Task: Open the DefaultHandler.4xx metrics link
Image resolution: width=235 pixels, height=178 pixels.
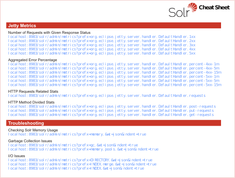Action: 102,49
